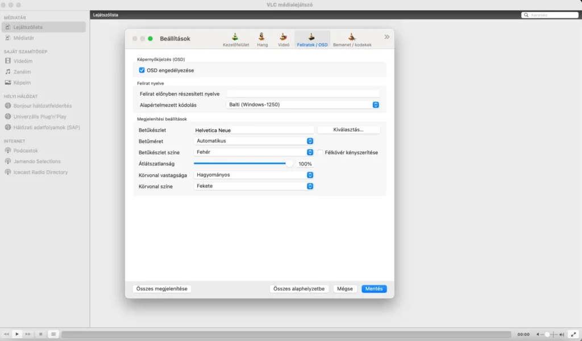The height and width of the screenshot is (341, 582).
Task: Uncheck OSD engedélyezése checkbox
Action: [142, 70]
